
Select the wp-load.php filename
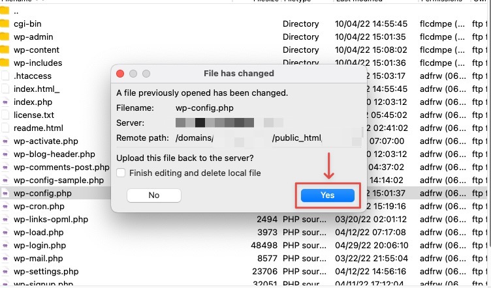(x=39, y=233)
